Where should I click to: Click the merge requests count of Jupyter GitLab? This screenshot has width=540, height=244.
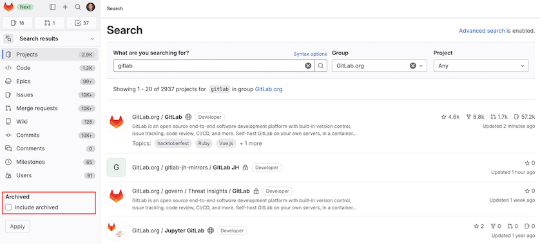513,227
